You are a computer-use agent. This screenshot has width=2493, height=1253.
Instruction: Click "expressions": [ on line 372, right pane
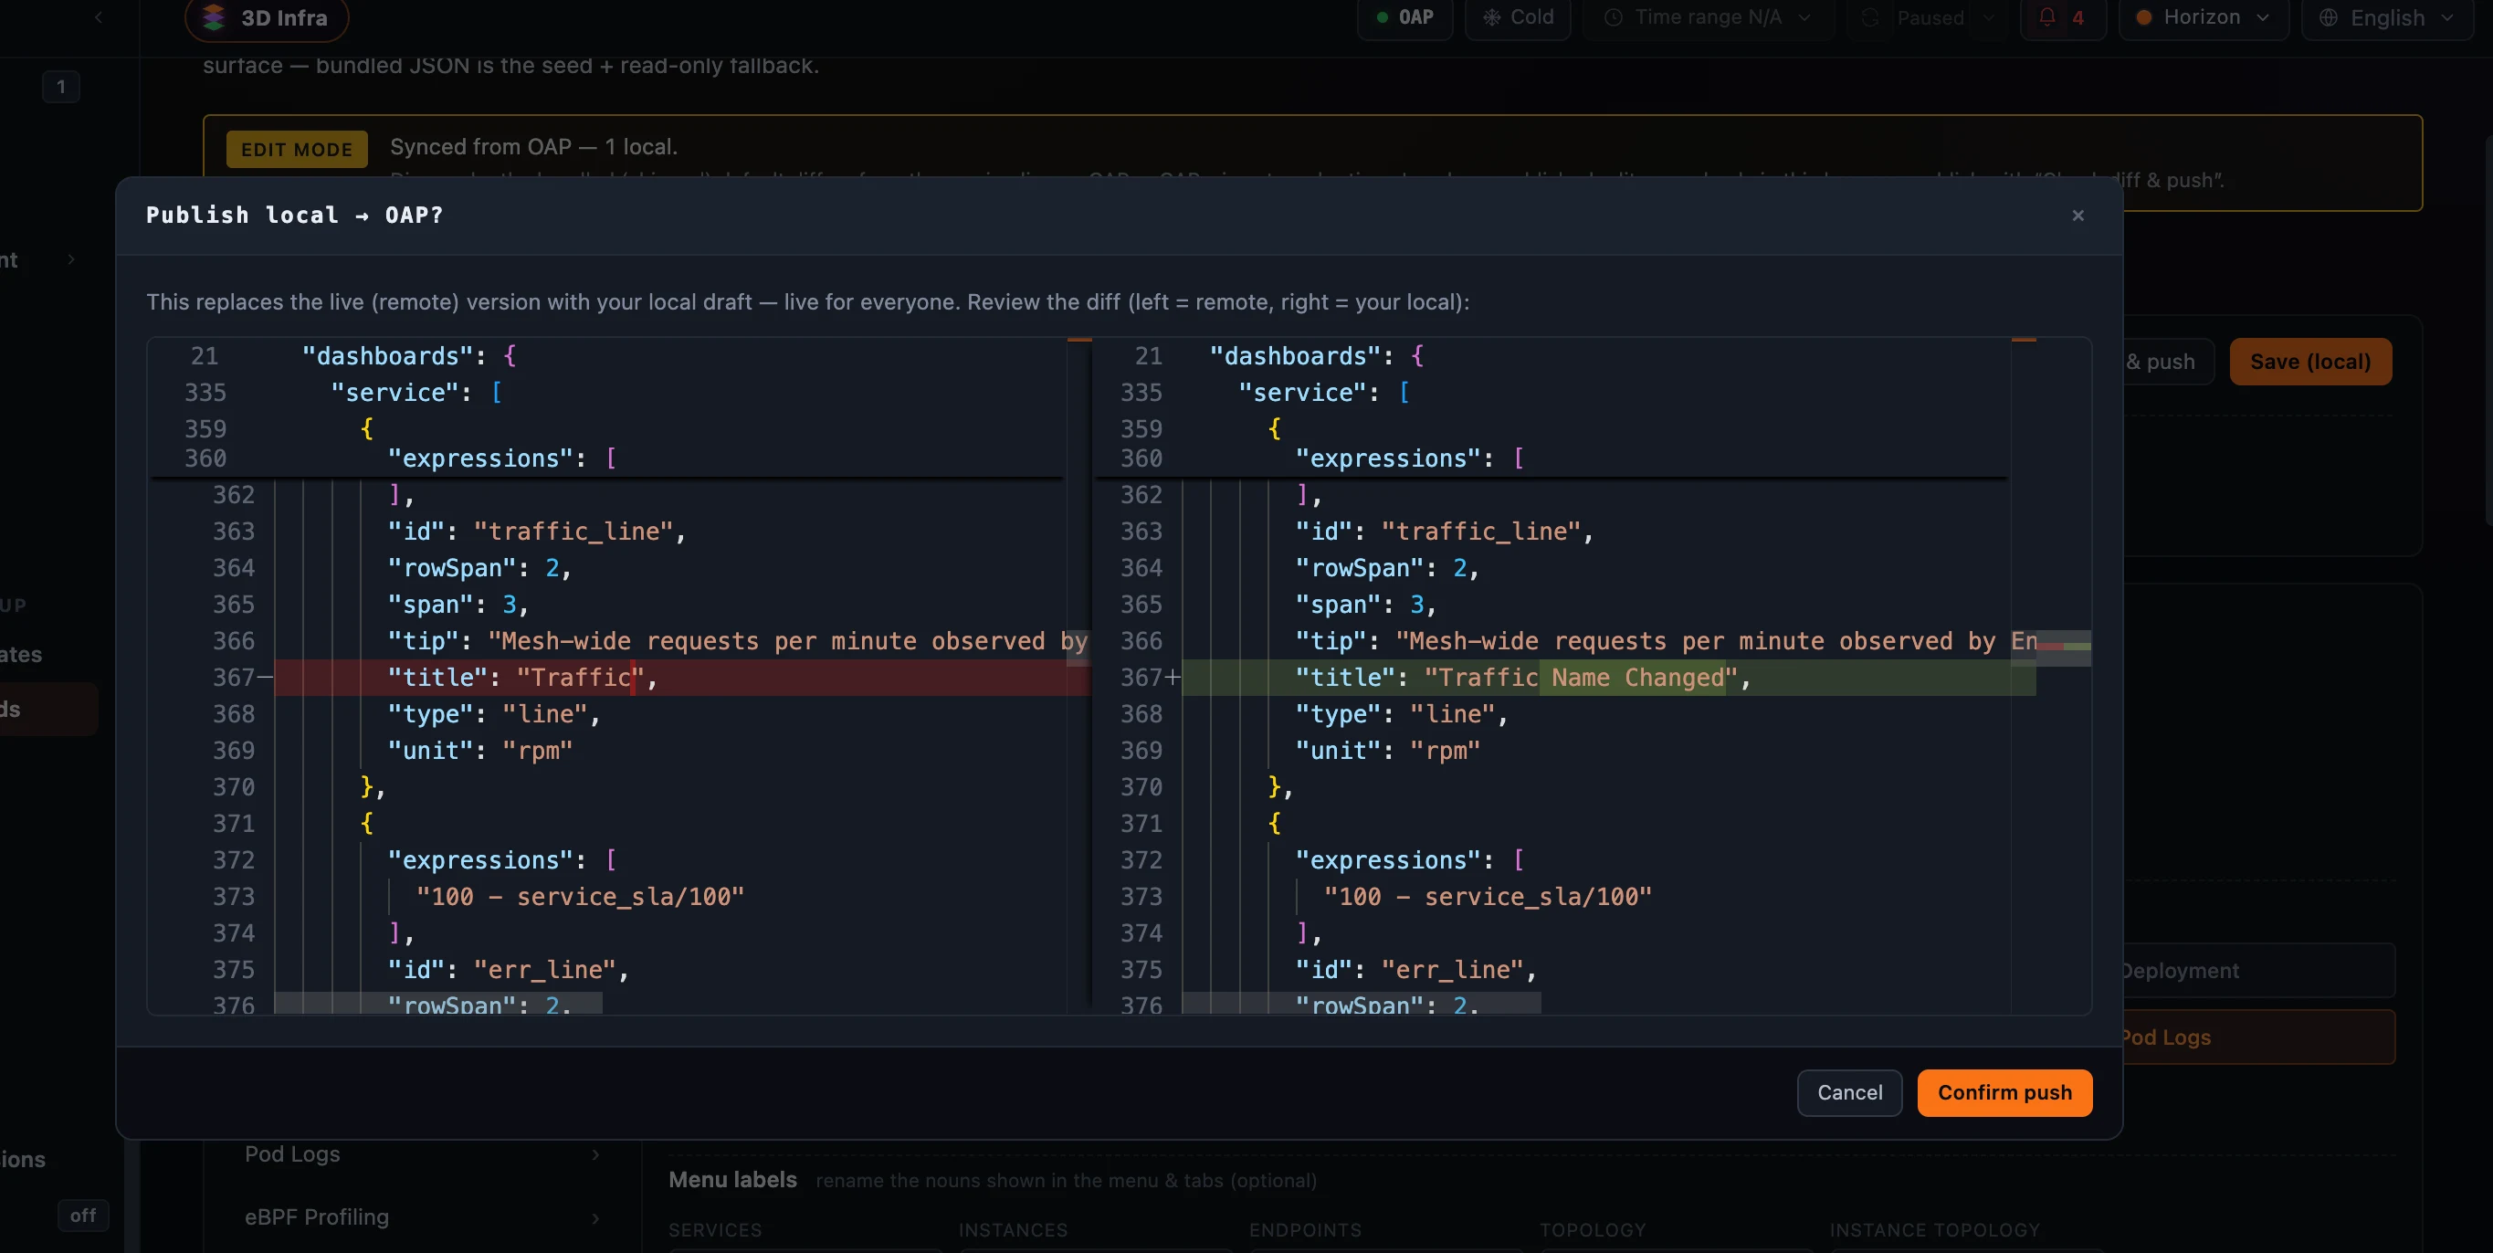tap(1409, 860)
